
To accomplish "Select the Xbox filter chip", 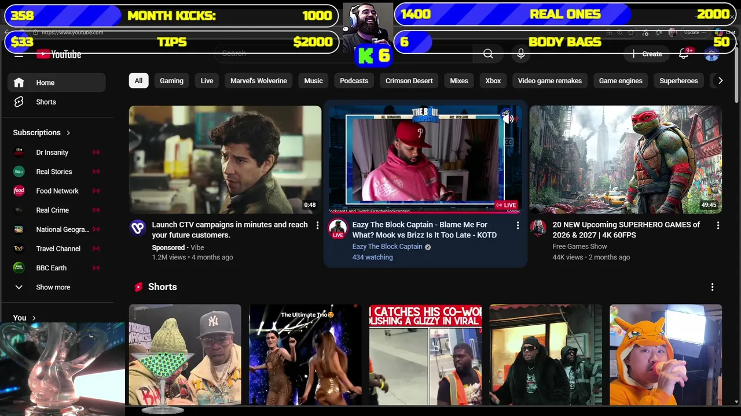I will pos(493,81).
